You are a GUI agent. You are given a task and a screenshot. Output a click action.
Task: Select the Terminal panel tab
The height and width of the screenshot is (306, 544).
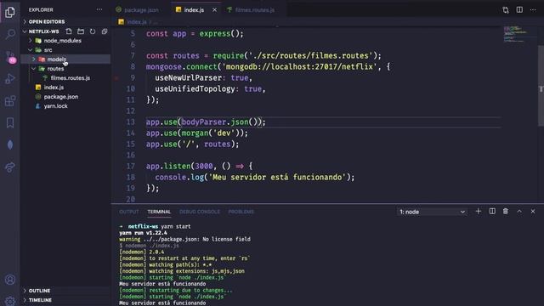[x=159, y=212]
